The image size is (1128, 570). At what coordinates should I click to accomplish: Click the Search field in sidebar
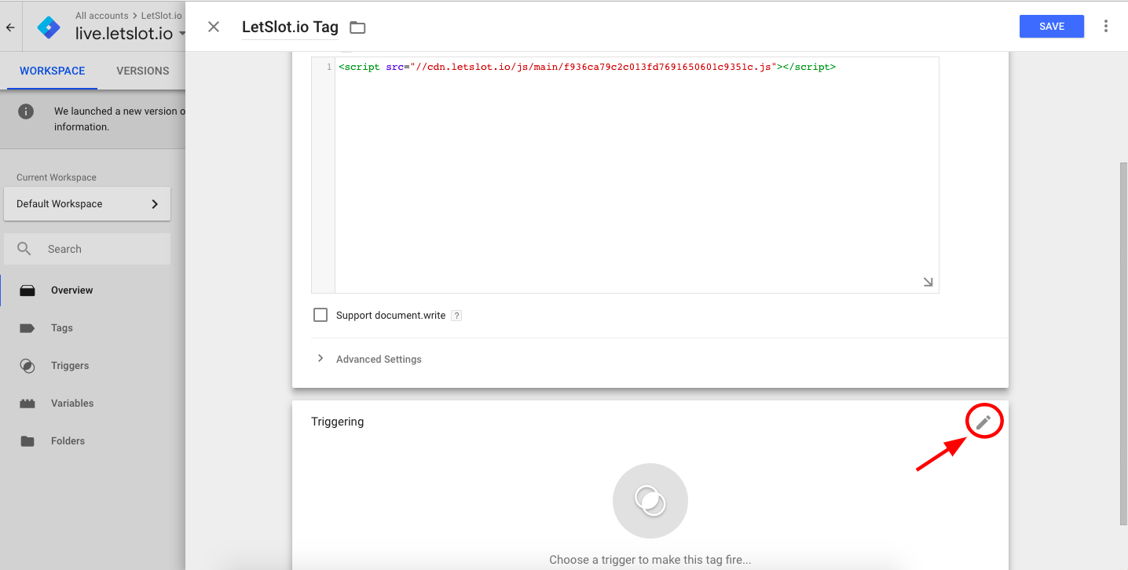87,249
